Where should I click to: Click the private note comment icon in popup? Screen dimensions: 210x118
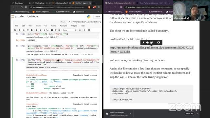(158, 43)
